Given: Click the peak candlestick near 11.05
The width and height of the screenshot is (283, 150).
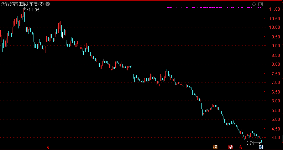Looking at the screenshot, I should point(24,14).
